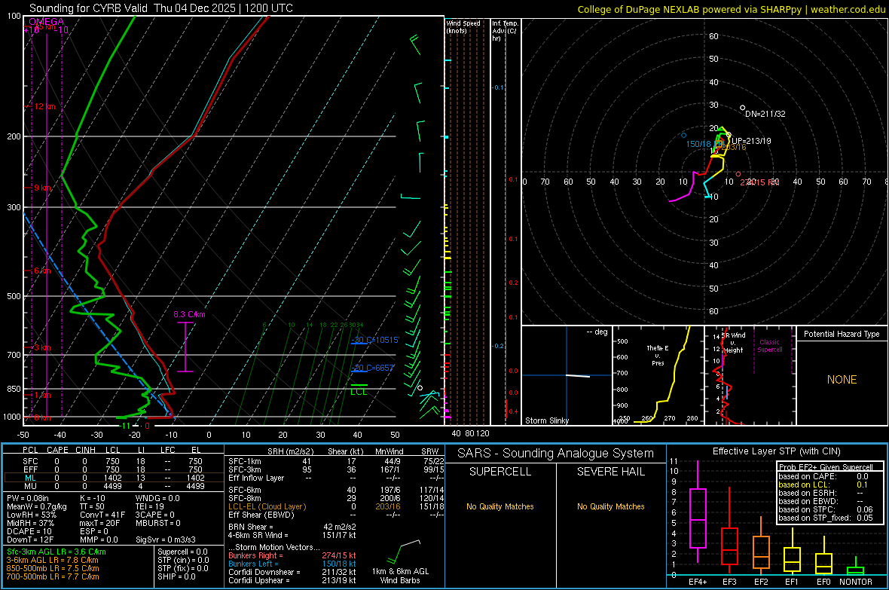Select the MU parcel row label
889x590 pixels.
click(30, 486)
